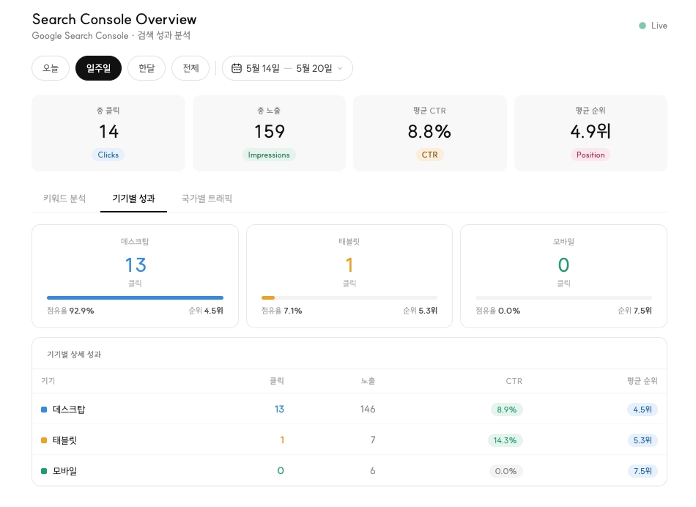Screen dimensions: 696x507
Task: Click the orange swatch beside 태블릿 row
Action: 44,440
